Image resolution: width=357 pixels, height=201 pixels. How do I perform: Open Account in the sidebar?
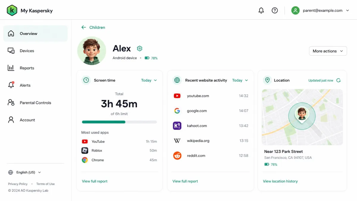point(35,120)
